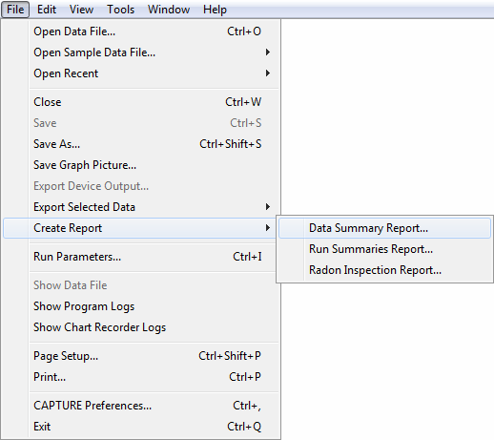Open the View menu
The width and height of the screenshot is (494, 440).
coord(81,10)
